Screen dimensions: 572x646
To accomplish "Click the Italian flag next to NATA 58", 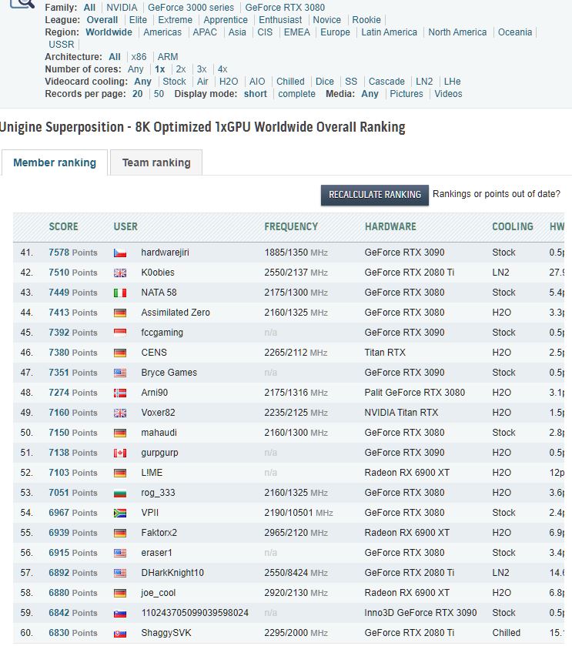I will 120,293.
